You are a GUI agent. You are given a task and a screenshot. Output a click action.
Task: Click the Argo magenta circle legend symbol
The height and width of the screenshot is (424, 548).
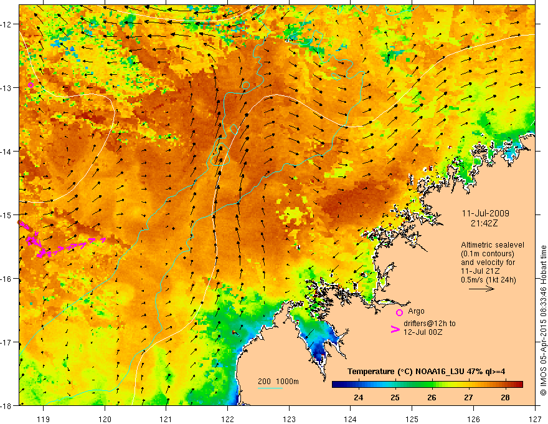(x=399, y=312)
